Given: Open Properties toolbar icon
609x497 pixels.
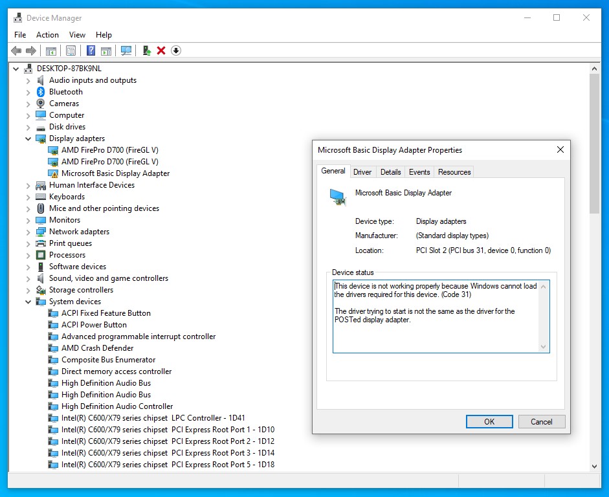Looking at the screenshot, I should pyautogui.click(x=71, y=50).
